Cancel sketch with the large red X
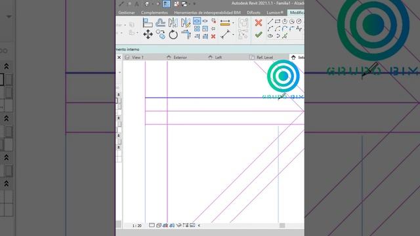 tap(259, 23)
